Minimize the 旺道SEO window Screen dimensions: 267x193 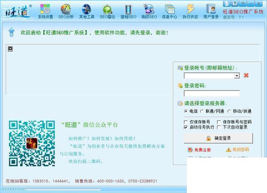point(251,3)
